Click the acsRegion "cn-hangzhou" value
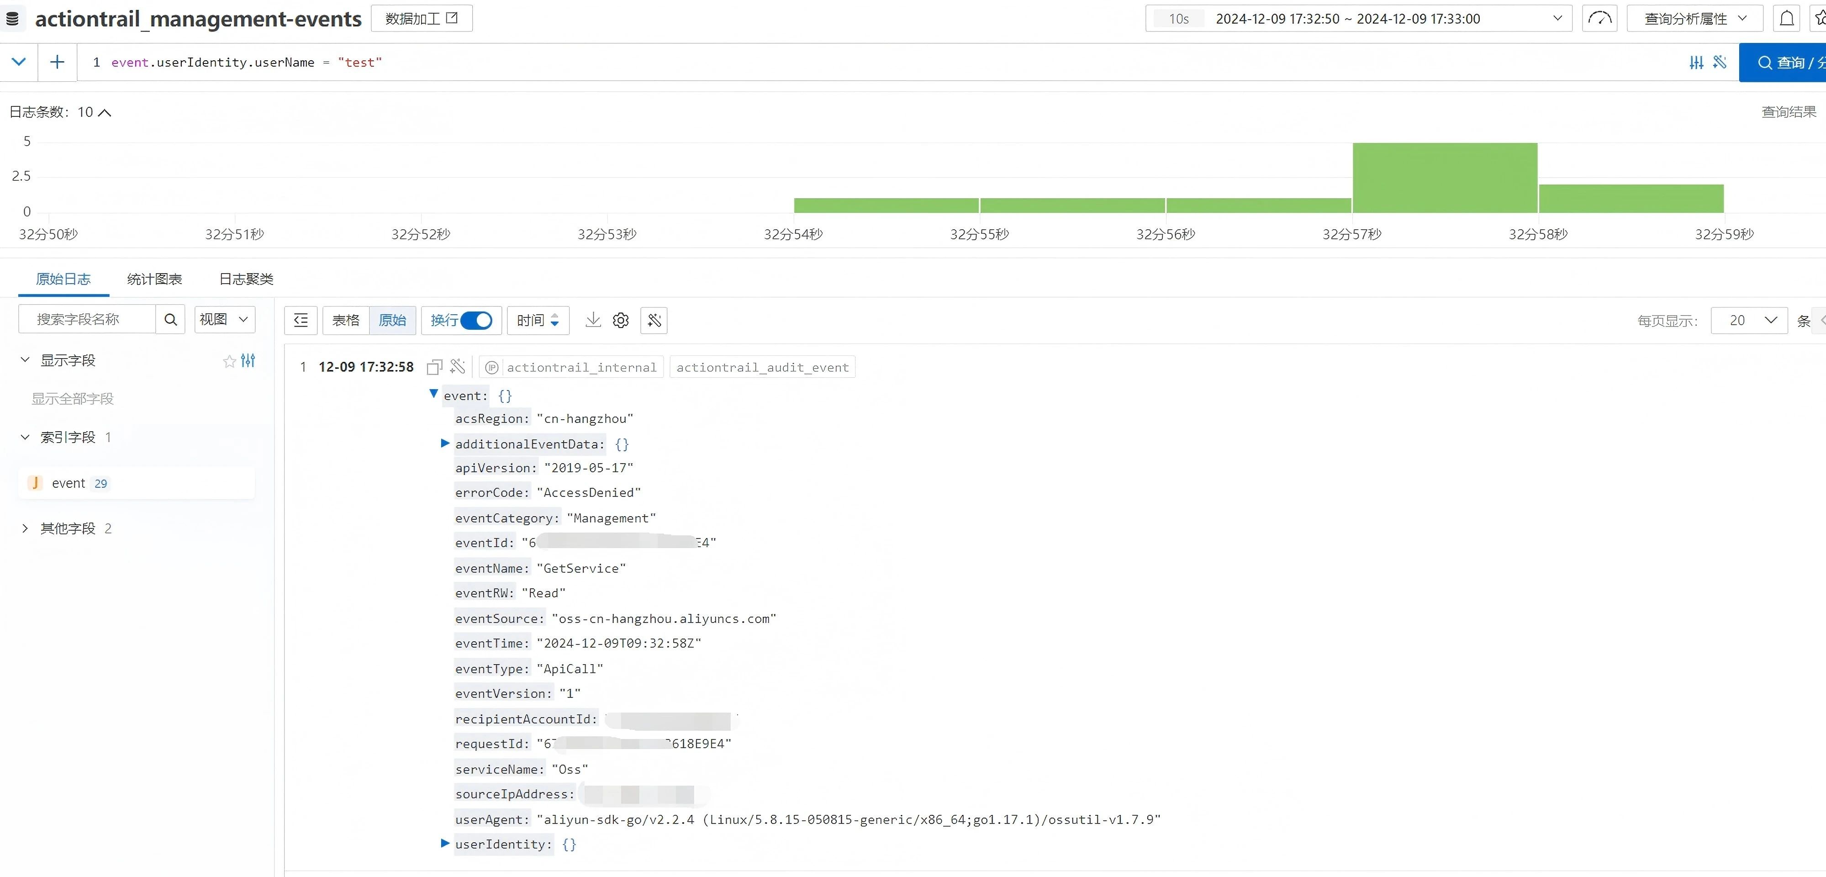 point(585,419)
